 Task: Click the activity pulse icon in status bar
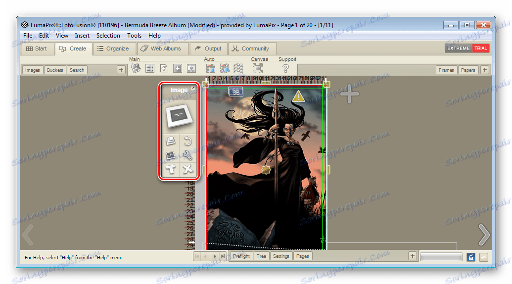click(484, 257)
